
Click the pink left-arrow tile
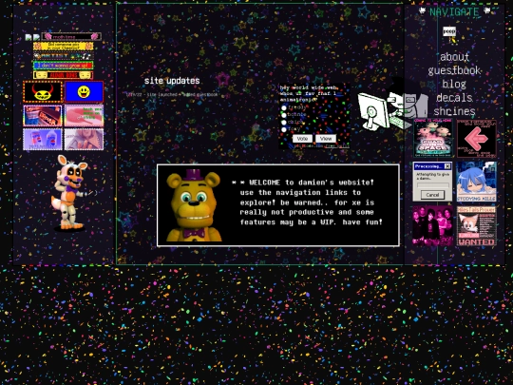pos(477,139)
